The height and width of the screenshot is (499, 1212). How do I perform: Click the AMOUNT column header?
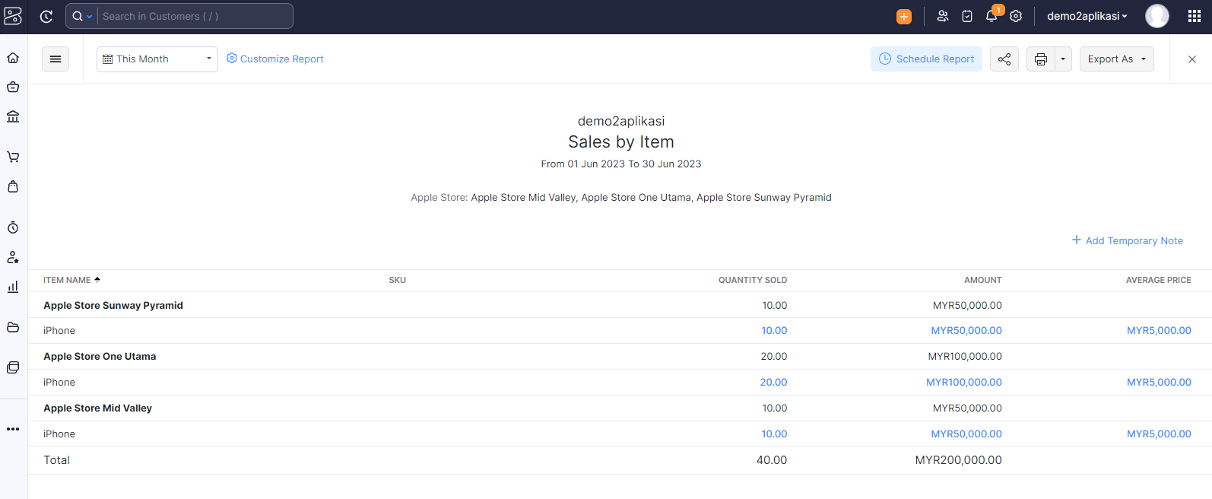click(x=983, y=280)
